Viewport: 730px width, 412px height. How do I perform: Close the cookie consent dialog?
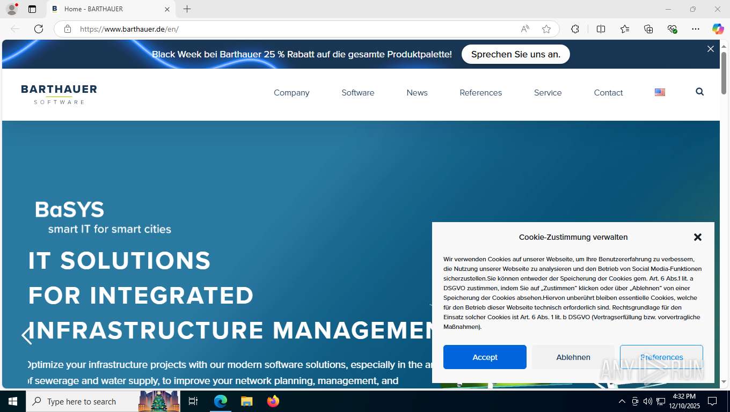pos(698,237)
